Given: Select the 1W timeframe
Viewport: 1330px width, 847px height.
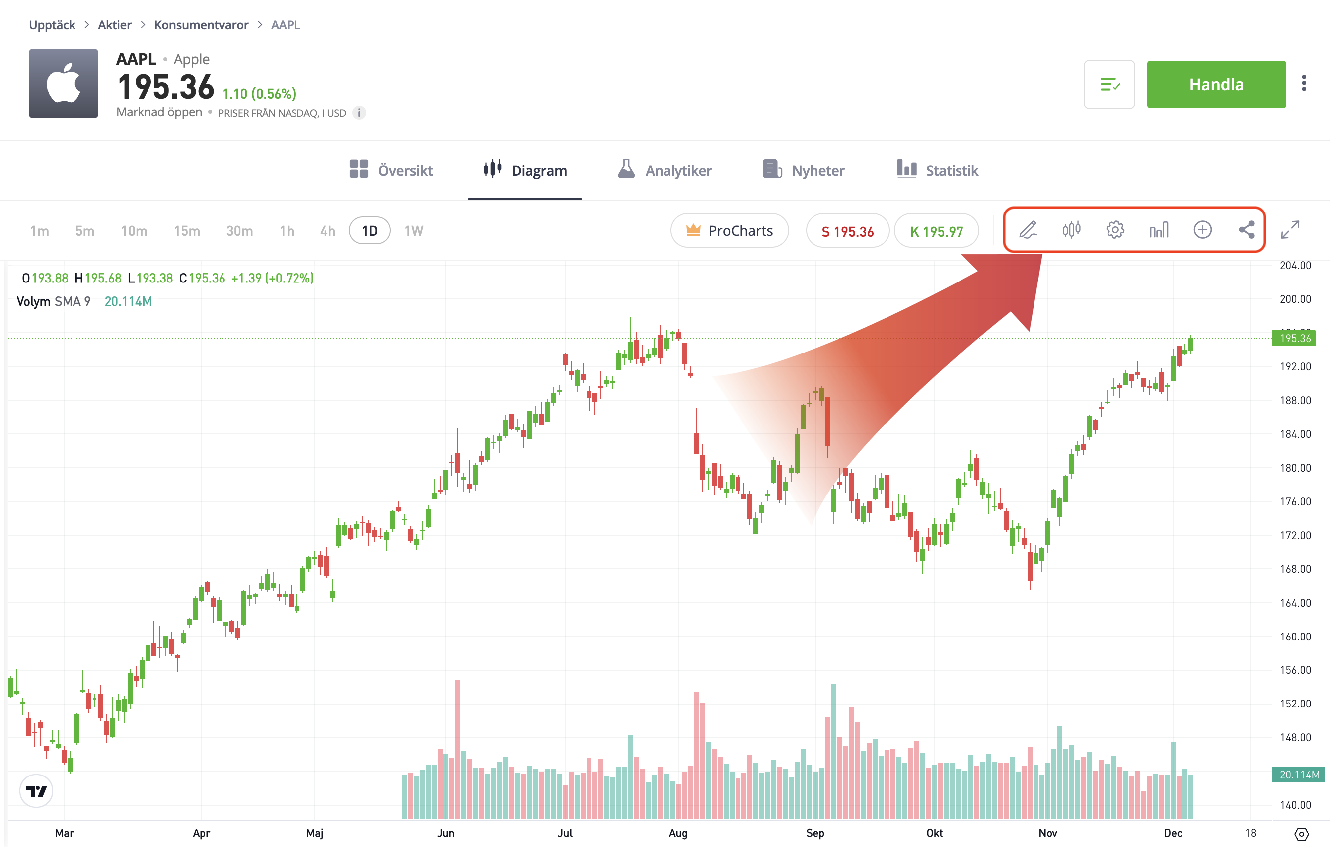Looking at the screenshot, I should pyautogui.click(x=413, y=231).
